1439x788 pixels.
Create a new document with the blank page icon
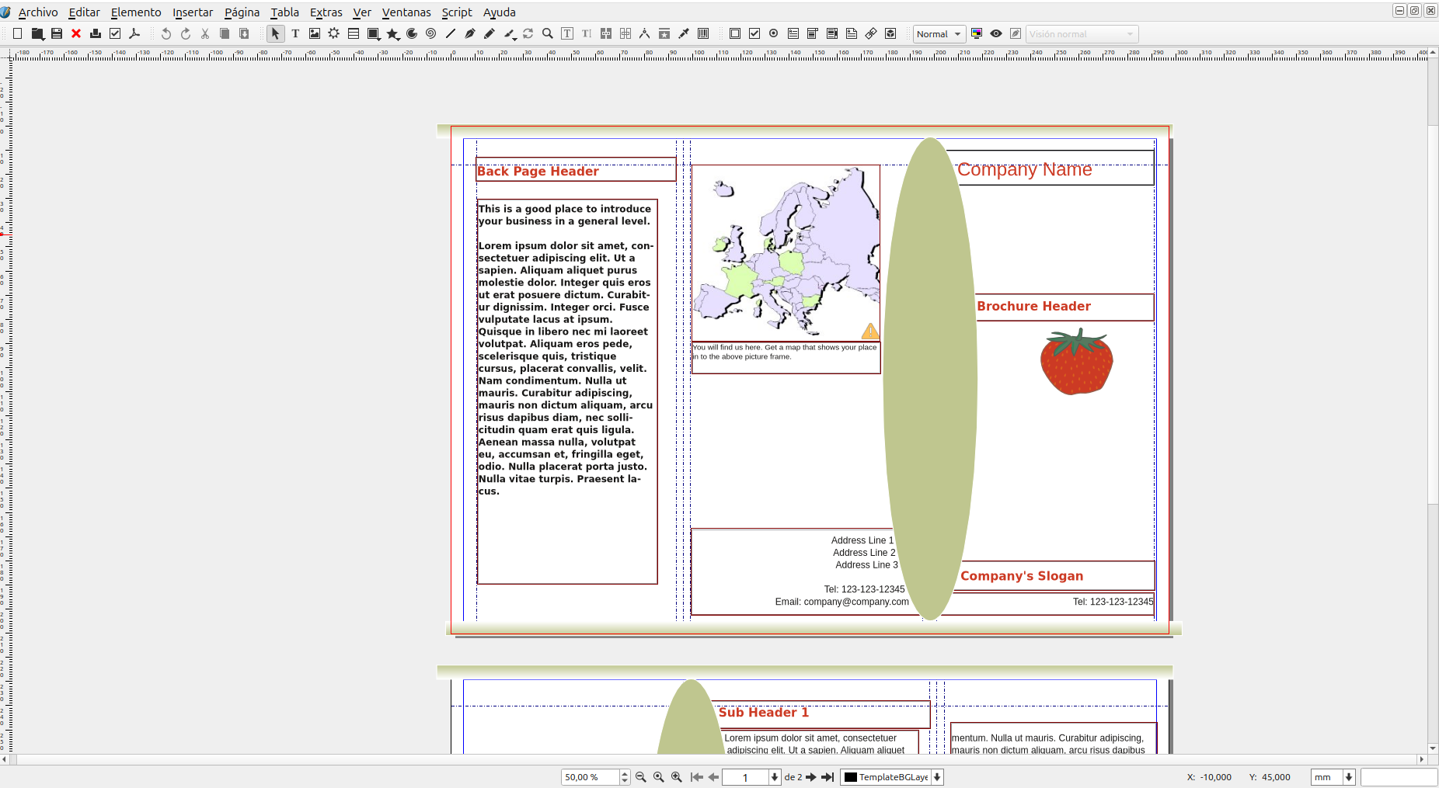[x=17, y=33]
